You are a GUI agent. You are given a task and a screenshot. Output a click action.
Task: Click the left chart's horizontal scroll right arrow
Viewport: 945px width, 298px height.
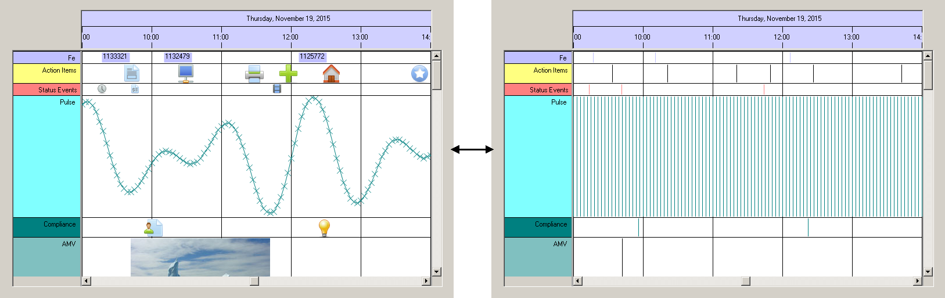(426, 281)
